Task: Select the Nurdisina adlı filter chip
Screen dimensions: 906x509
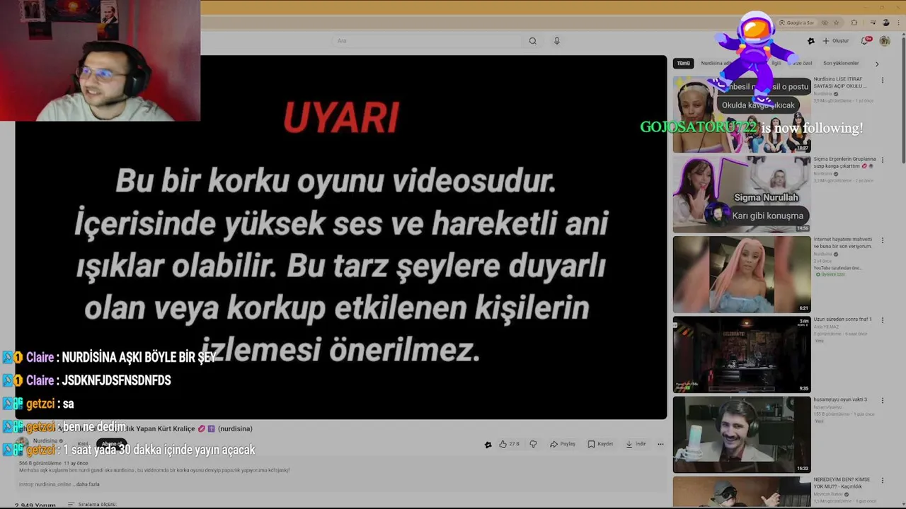Action: pyautogui.click(x=716, y=63)
